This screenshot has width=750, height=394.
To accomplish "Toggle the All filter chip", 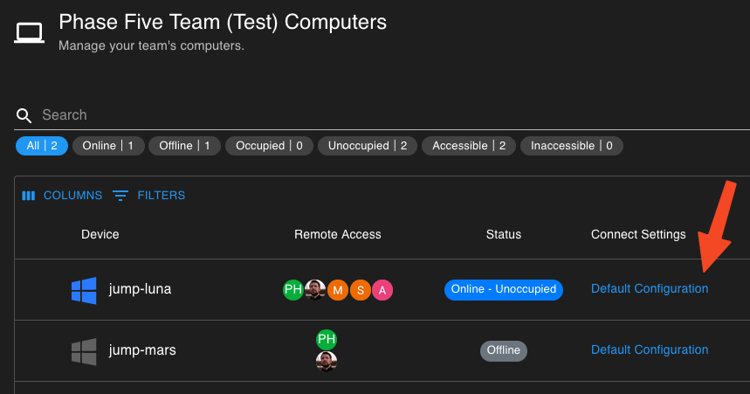I will click(42, 146).
